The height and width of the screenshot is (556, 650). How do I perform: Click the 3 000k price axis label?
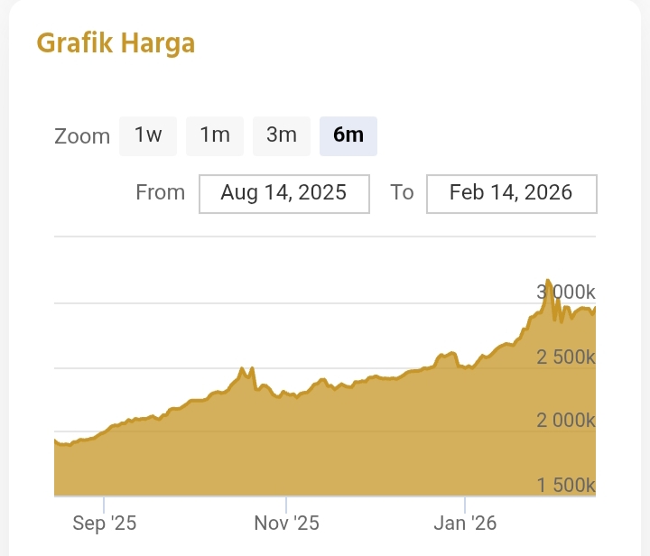pyautogui.click(x=566, y=292)
